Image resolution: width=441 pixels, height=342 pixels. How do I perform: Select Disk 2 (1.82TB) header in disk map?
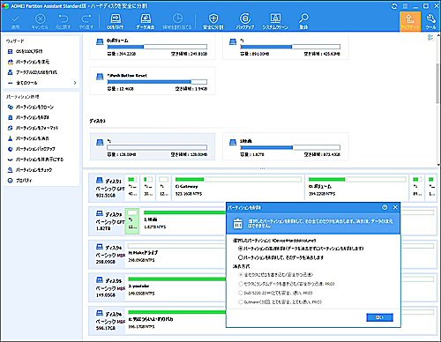tap(108, 221)
